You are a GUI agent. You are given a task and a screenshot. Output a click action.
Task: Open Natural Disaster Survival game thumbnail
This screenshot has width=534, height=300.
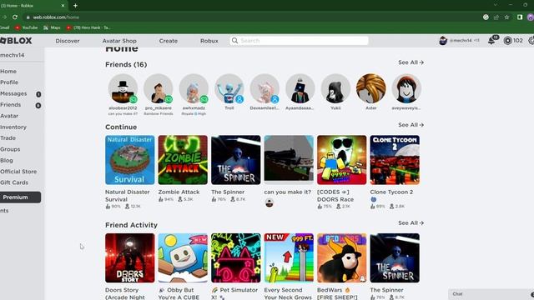130,160
